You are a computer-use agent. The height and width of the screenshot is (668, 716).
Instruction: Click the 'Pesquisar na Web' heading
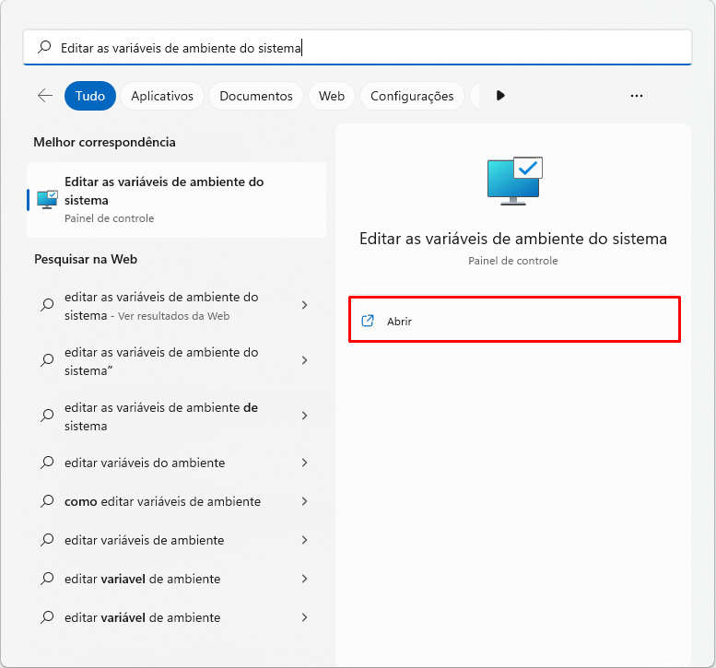pos(86,259)
